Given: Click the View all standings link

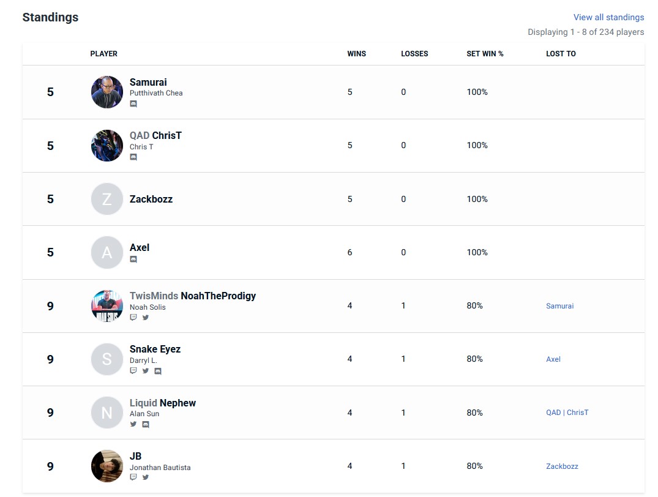Looking at the screenshot, I should (608, 17).
